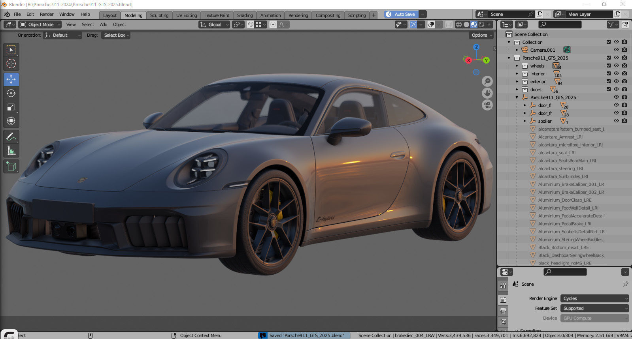Expand the door_fr object
Image resolution: width=632 pixels, height=339 pixels.
[x=524, y=113]
